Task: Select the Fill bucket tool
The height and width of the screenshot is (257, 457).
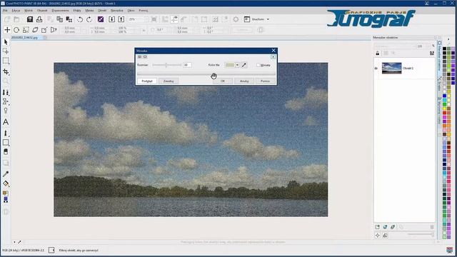Action: point(6,183)
